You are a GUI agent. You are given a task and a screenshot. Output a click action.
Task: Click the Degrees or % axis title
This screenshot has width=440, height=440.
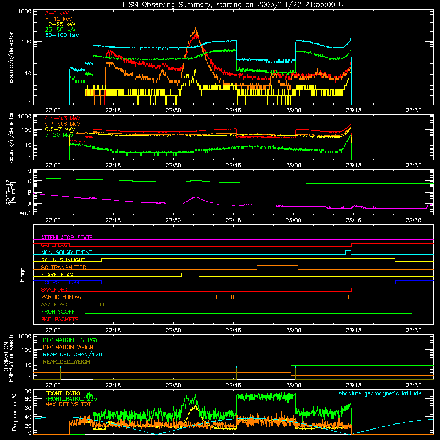coord(14,412)
